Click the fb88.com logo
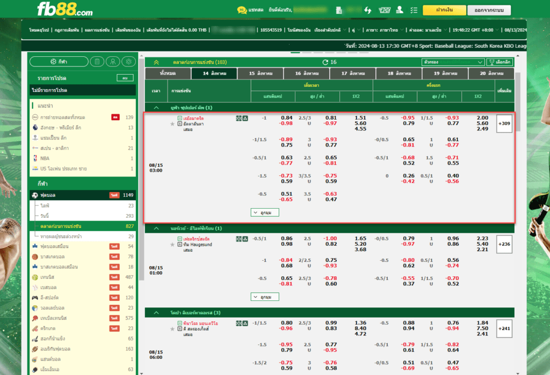The width and height of the screenshot is (550, 375). [x=65, y=10]
